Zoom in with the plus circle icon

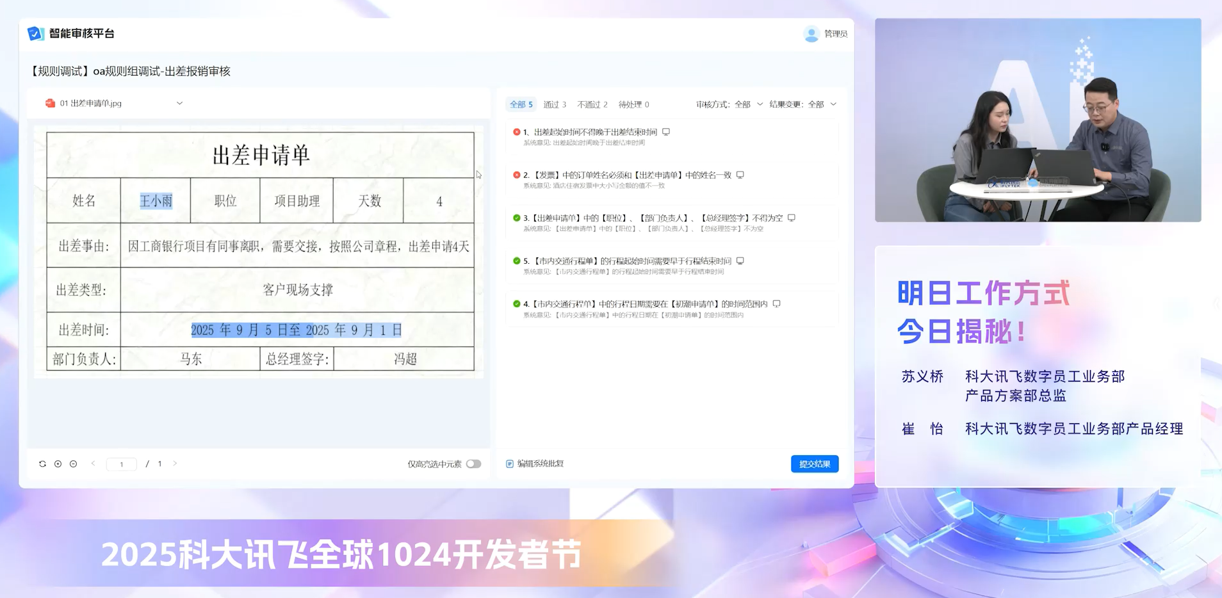(58, 464)
